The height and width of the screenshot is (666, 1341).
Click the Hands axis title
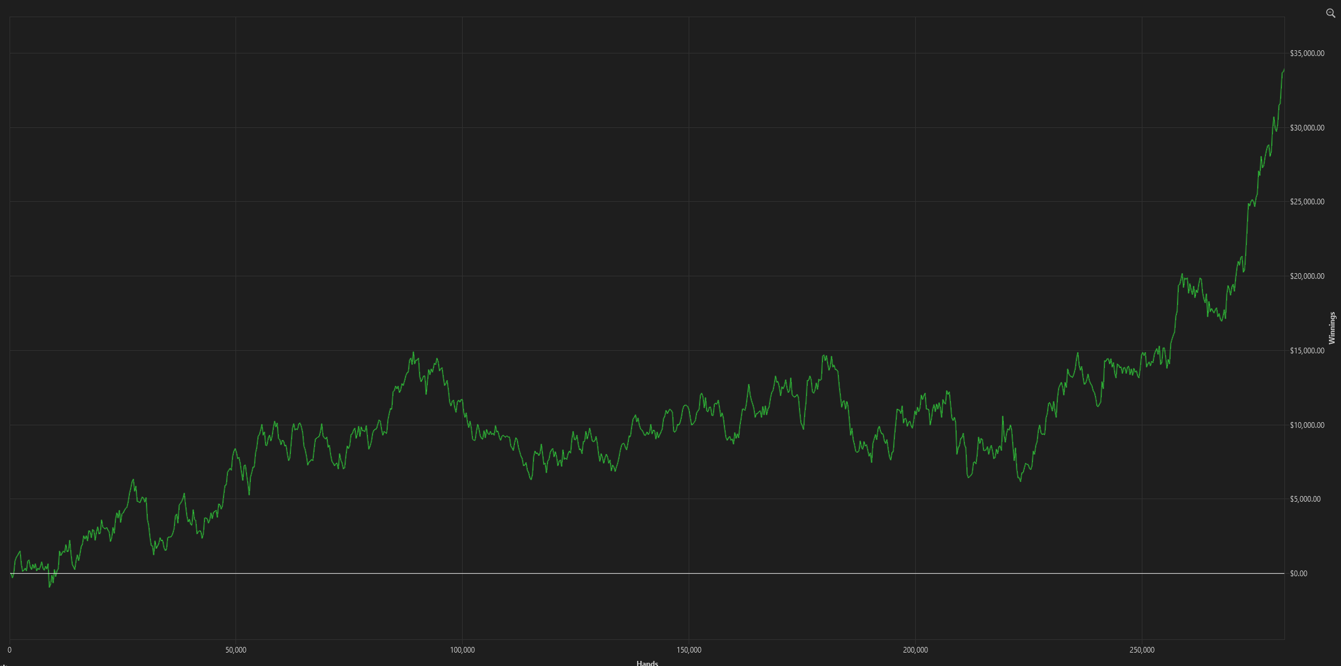[x=647, y=663]
